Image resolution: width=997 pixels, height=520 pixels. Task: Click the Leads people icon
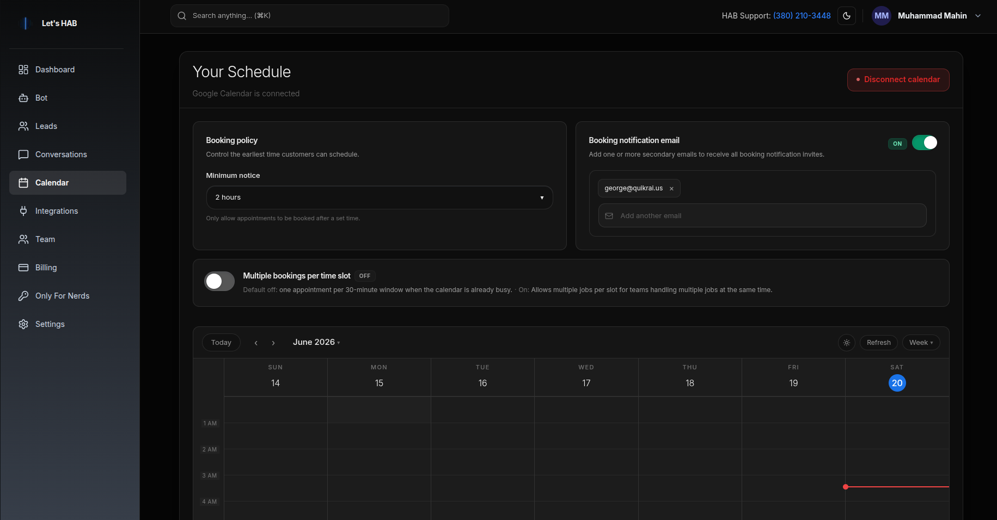(23, 126)
